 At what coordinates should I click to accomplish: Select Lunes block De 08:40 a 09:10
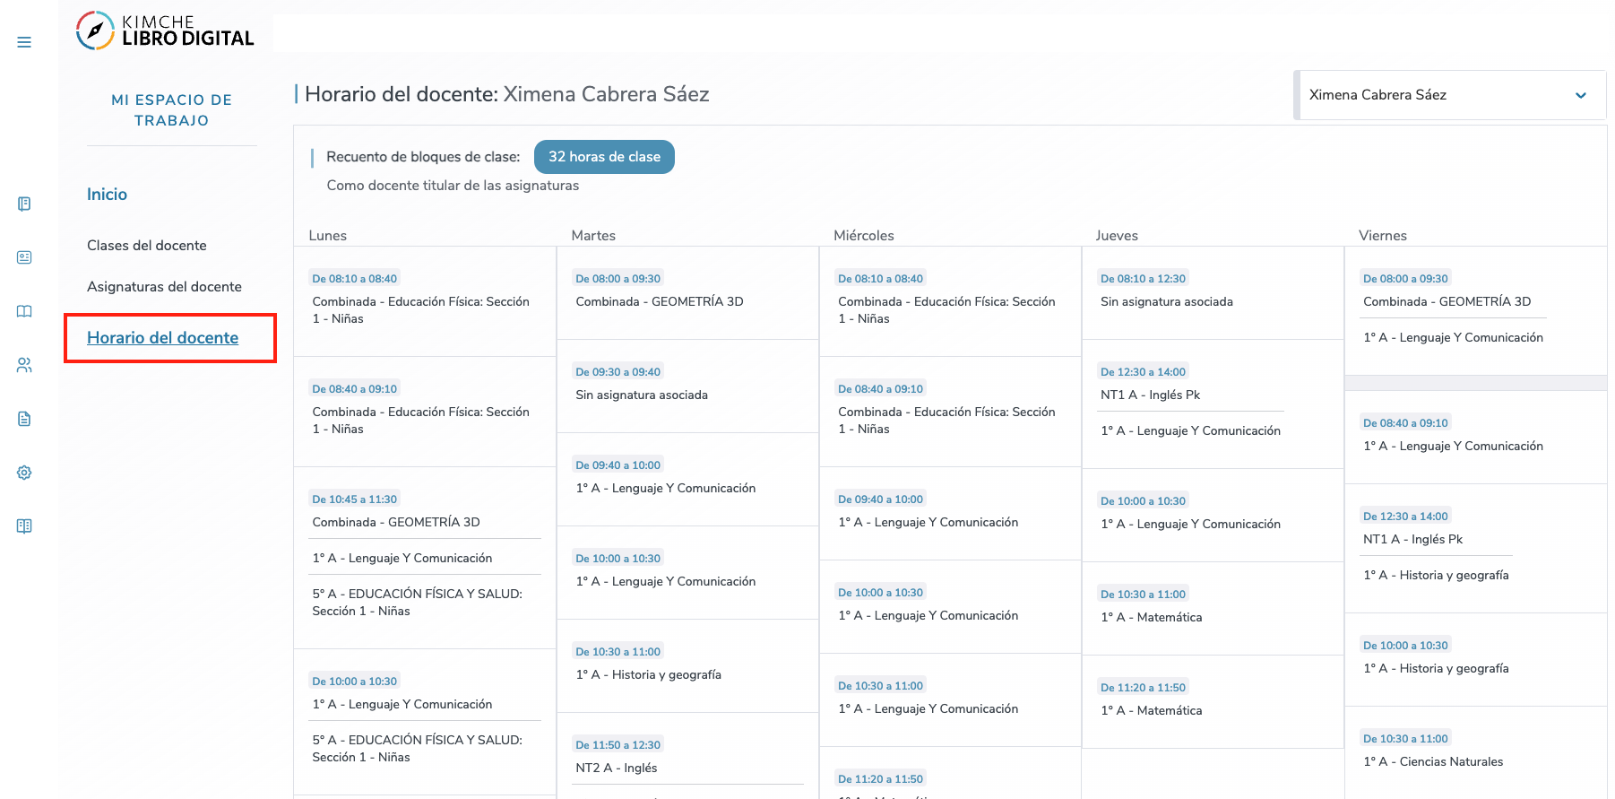tap(355, 389)
